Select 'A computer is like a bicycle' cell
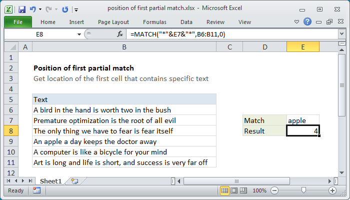Image resolution: width=350 pixels, height=200 pixels. click(x=124, y=152)
